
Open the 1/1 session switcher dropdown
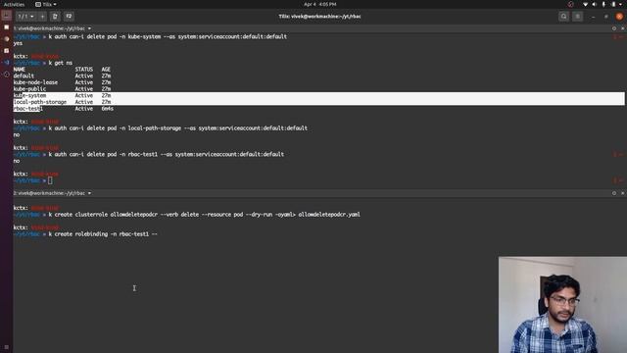coord(26,17)
